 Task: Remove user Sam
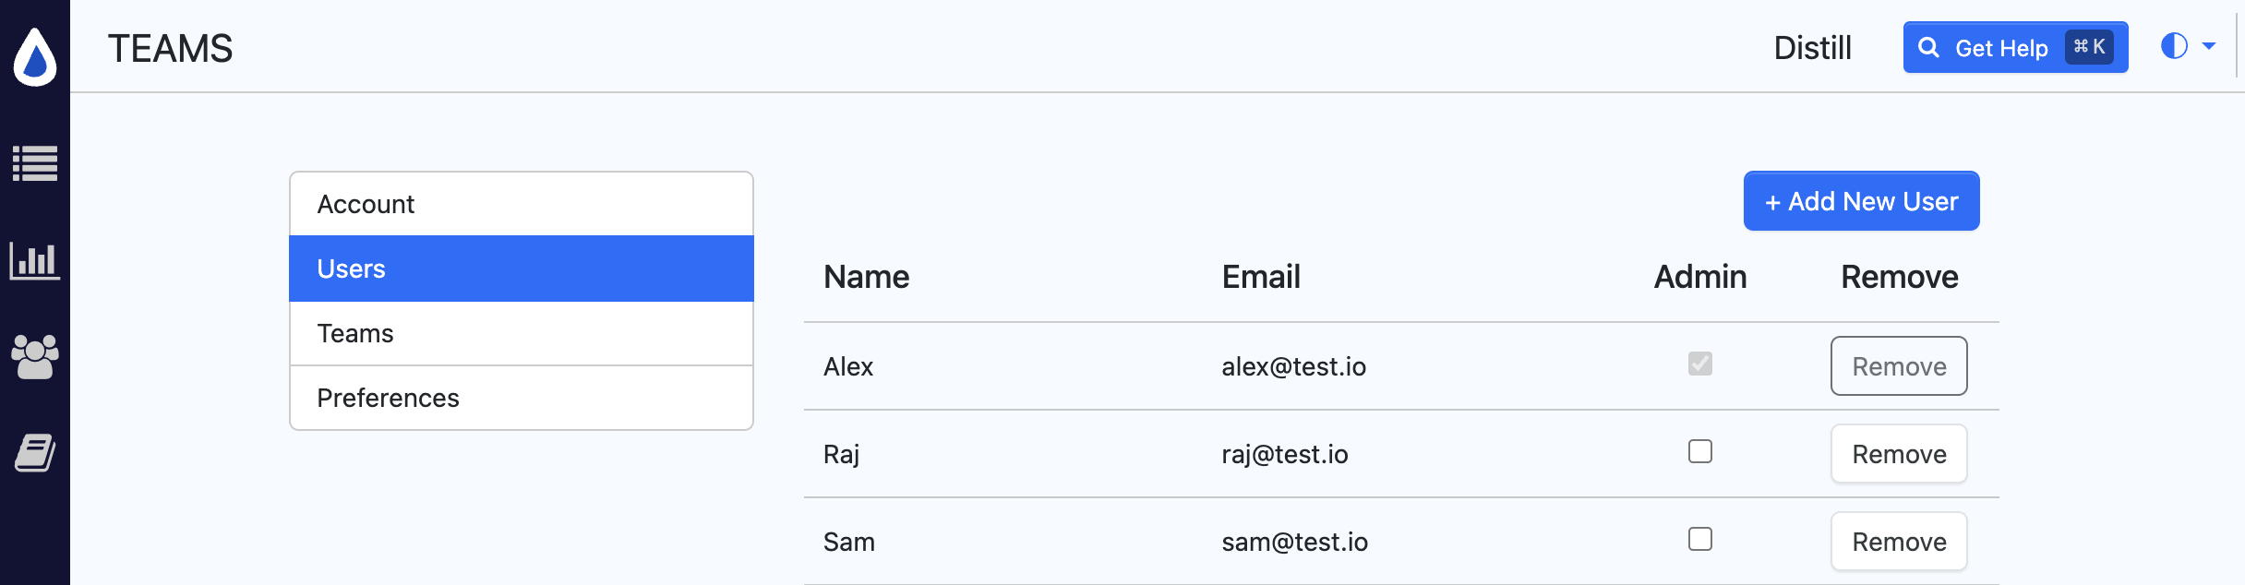pos(1898,541)
